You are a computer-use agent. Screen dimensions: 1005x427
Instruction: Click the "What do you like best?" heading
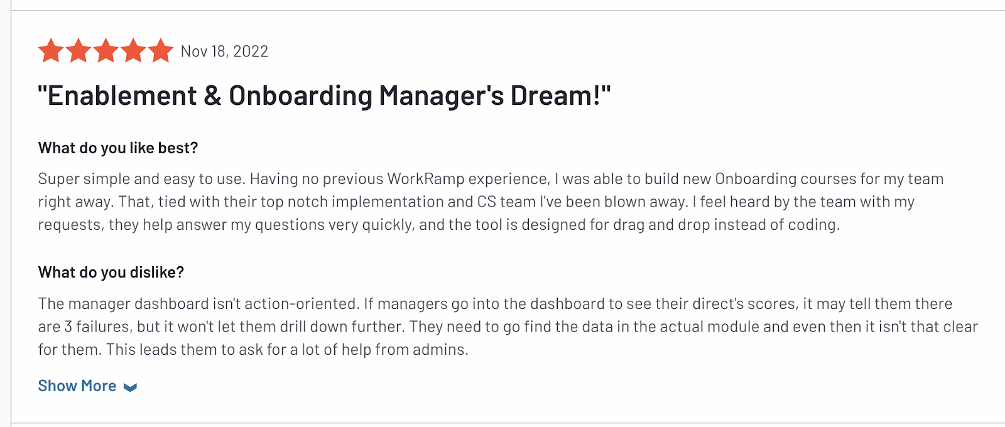118,148
